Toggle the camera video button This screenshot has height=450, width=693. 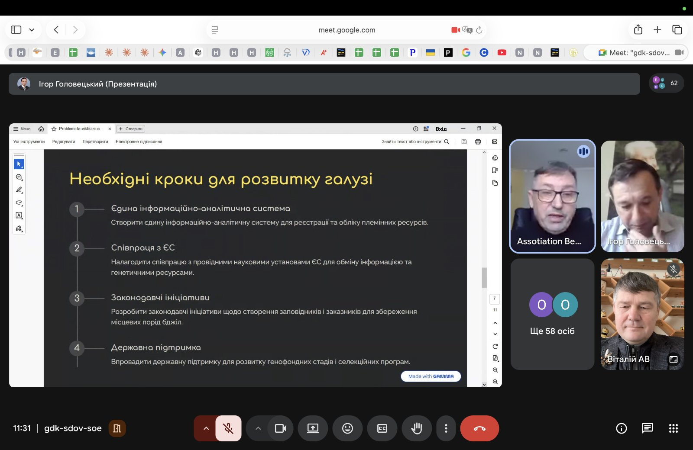coord(280,428)
